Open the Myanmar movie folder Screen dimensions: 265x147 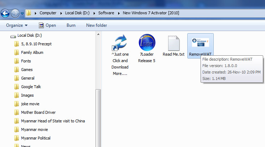point(34,130)
